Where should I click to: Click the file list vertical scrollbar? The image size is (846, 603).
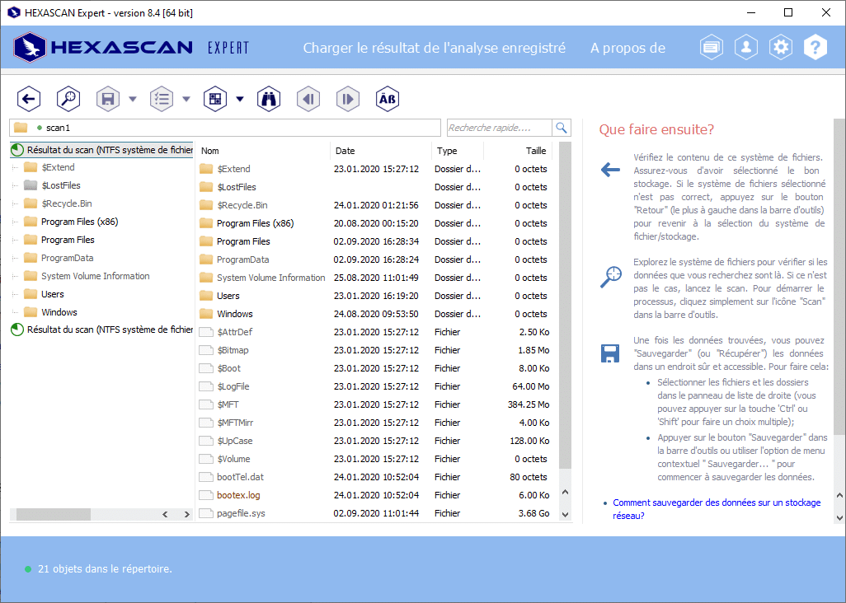565,306
